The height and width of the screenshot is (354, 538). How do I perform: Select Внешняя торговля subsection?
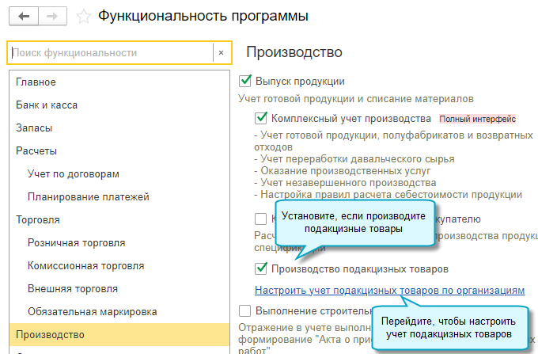73,288
